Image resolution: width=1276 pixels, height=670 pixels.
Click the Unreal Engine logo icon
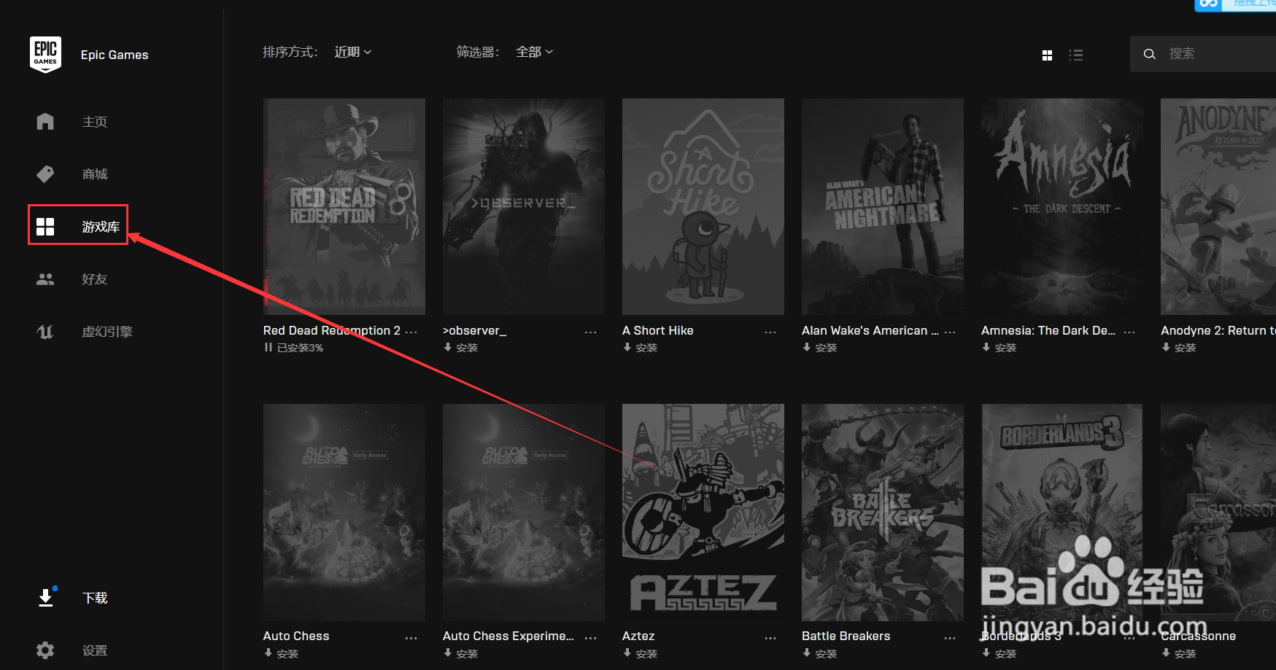pos(45,332)
